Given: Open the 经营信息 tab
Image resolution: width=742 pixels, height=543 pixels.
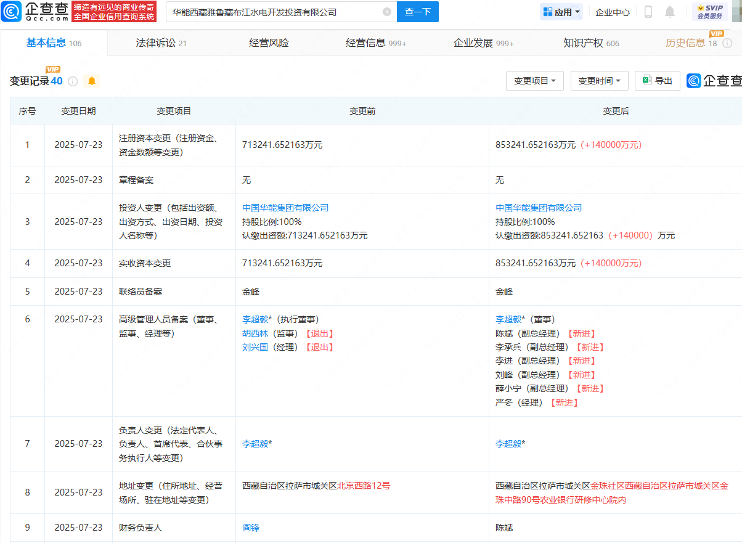Looking at the screenshot, I should coord(376,43).
